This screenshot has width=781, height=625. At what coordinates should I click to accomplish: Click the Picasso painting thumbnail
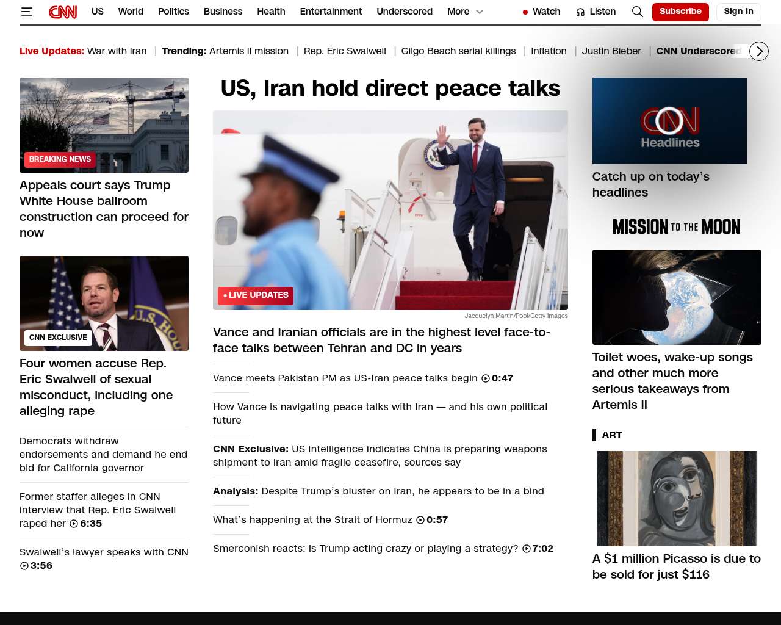pos(676,499)
